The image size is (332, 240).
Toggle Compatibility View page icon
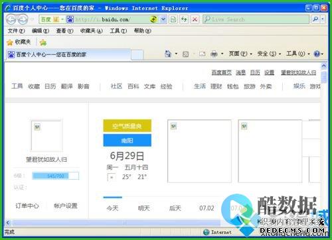click(x=173, y=19)
